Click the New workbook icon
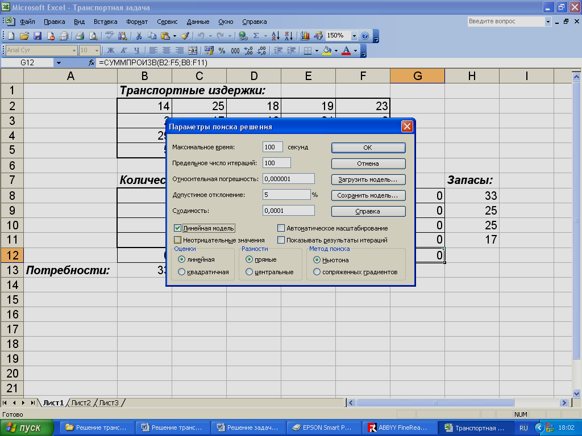 click(11, 36)
